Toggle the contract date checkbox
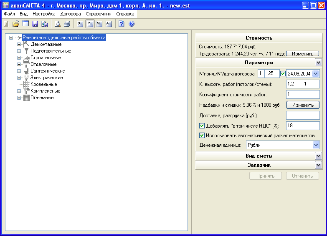Image resolution: width=327 pixels, height=236 pixels. point(283,74)
